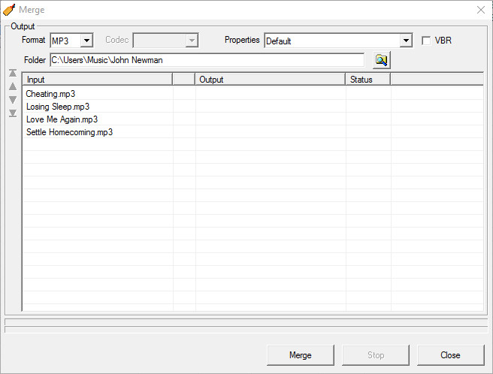Click the Folder path input field
The width and height of the screenshot is (493, 374).
pos(207,60)
